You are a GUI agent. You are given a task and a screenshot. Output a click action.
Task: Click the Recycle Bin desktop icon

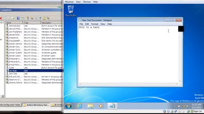pos(71,11)
